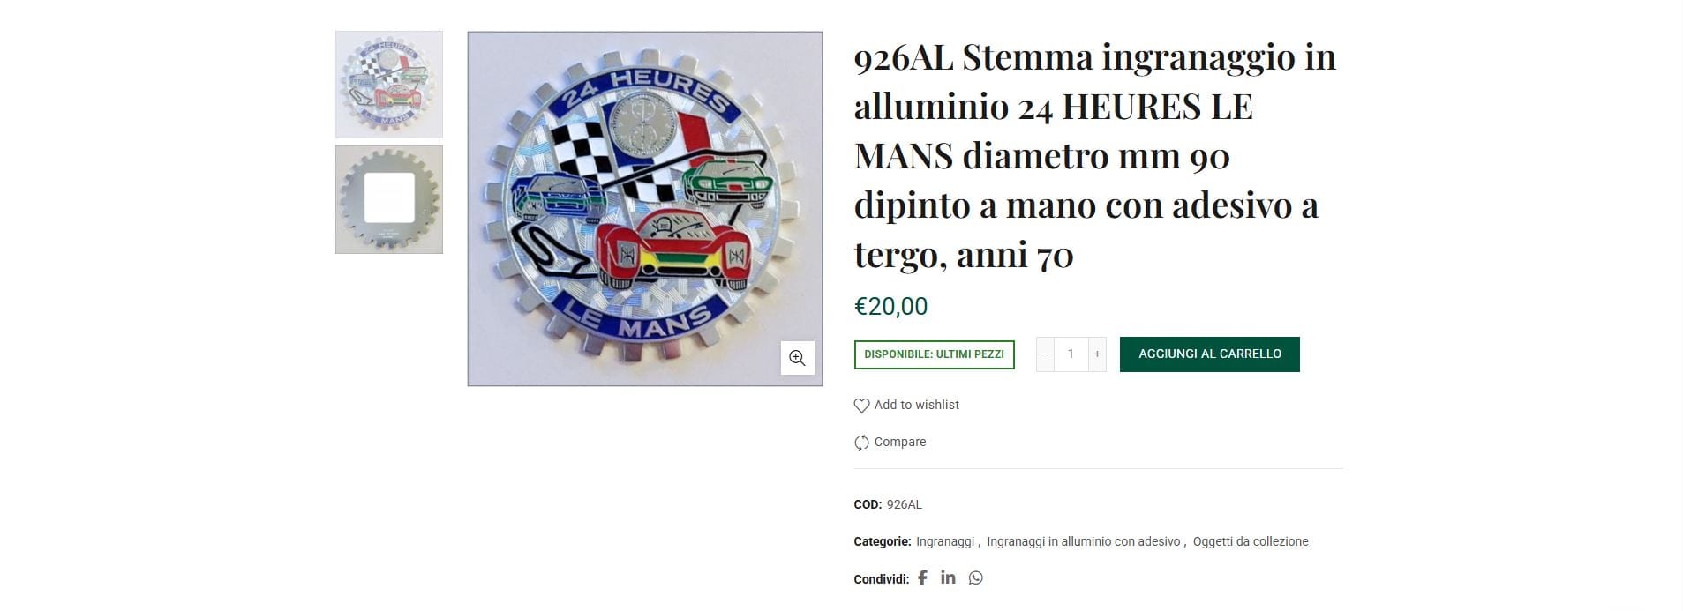The image size is (1683, 611).
Task: Add the item with Aggiungi al carrello
Action: click(x=1209, y=354)
